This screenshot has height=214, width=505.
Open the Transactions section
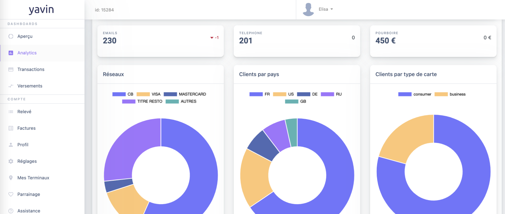[42, 69]
